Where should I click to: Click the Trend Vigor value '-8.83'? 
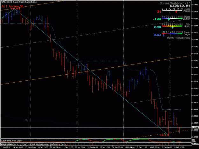coord(157,35)
